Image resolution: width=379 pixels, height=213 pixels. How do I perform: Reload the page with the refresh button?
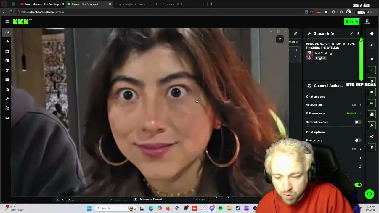pos(11,12)
